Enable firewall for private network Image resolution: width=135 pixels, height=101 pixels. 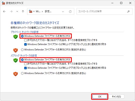(x=45, y=36)
